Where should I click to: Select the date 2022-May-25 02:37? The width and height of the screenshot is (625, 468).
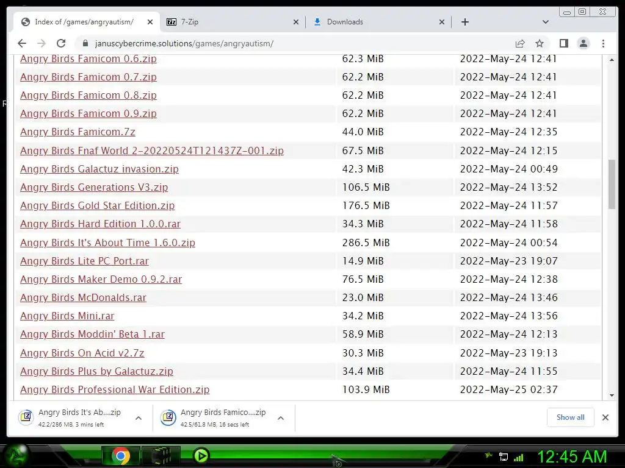pos(508,389)
